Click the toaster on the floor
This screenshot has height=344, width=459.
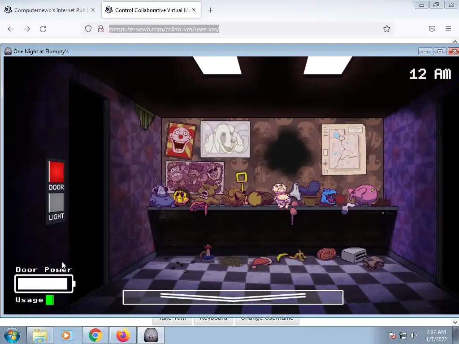pyautogui.click(x=354, y=254)
